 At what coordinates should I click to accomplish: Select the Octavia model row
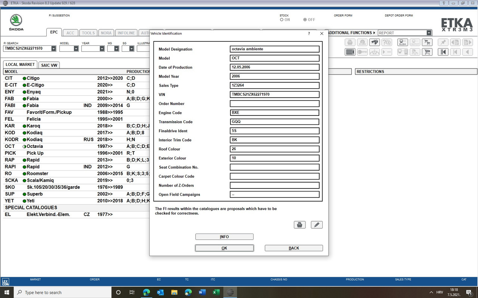click(76, 146)
